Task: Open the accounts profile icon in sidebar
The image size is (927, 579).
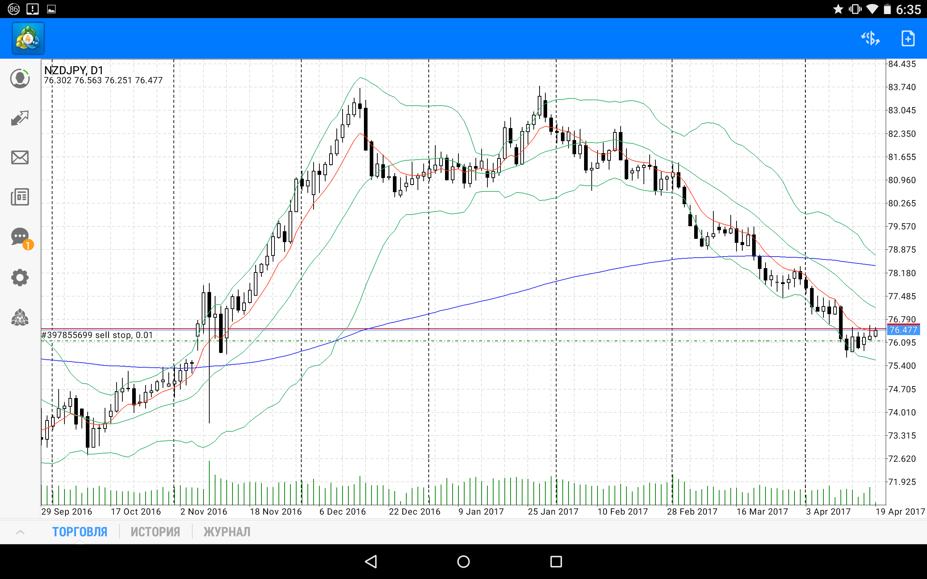Action: tap(20, 79)
